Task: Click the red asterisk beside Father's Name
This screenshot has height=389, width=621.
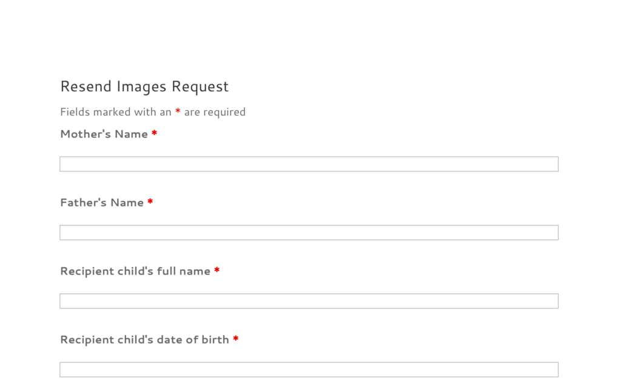Action: tap(150, 202)
